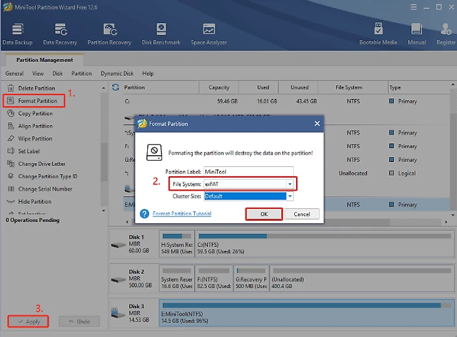Open the hamburger menu in title bar

(x=413, y=7)
